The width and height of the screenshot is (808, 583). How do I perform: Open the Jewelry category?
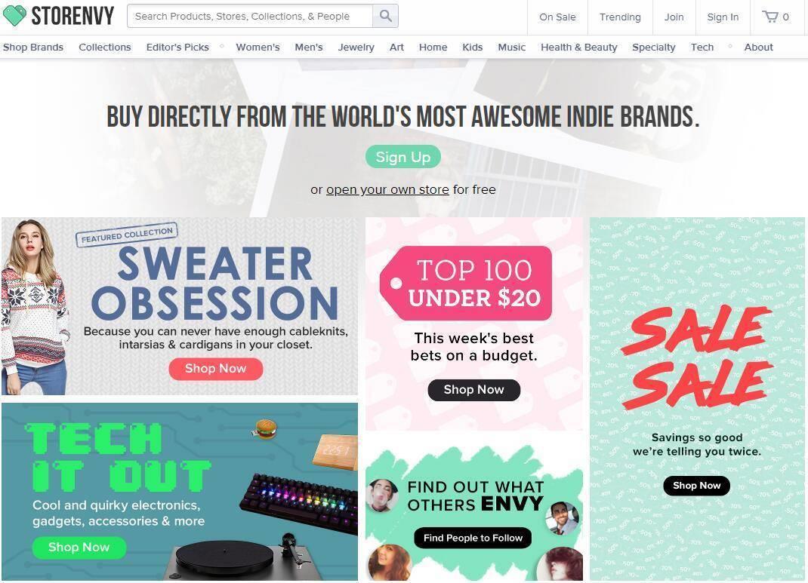pos(356,47)
